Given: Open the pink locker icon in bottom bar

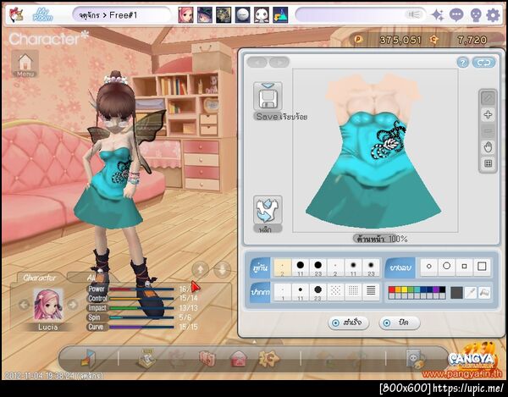Looking at the screenshot, I should pyautogui.click(x=207, y=359).
